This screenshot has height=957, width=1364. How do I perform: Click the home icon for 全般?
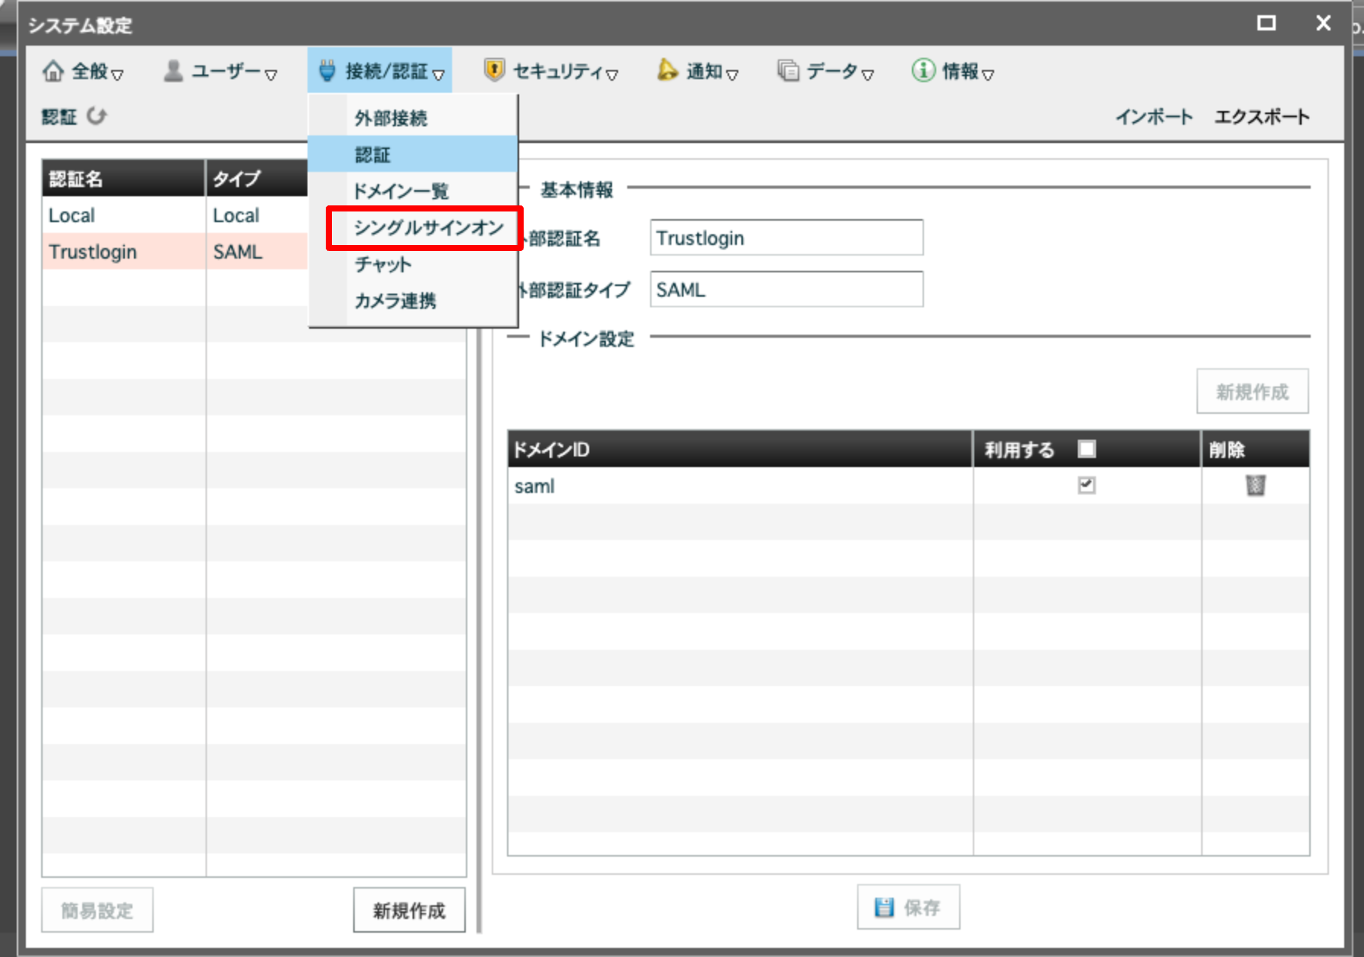[53, 72]
